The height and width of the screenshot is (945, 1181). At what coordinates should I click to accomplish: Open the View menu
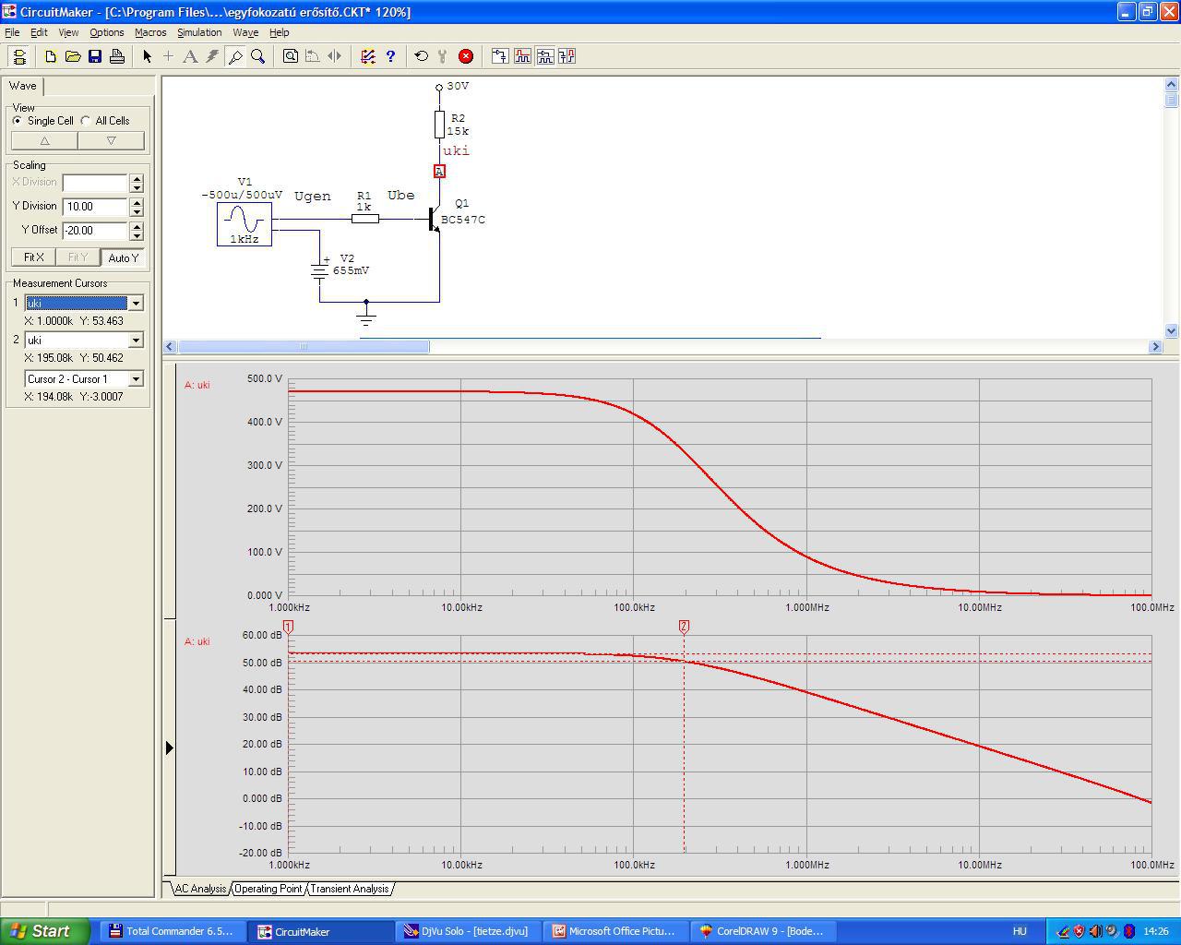coord(68,32)
